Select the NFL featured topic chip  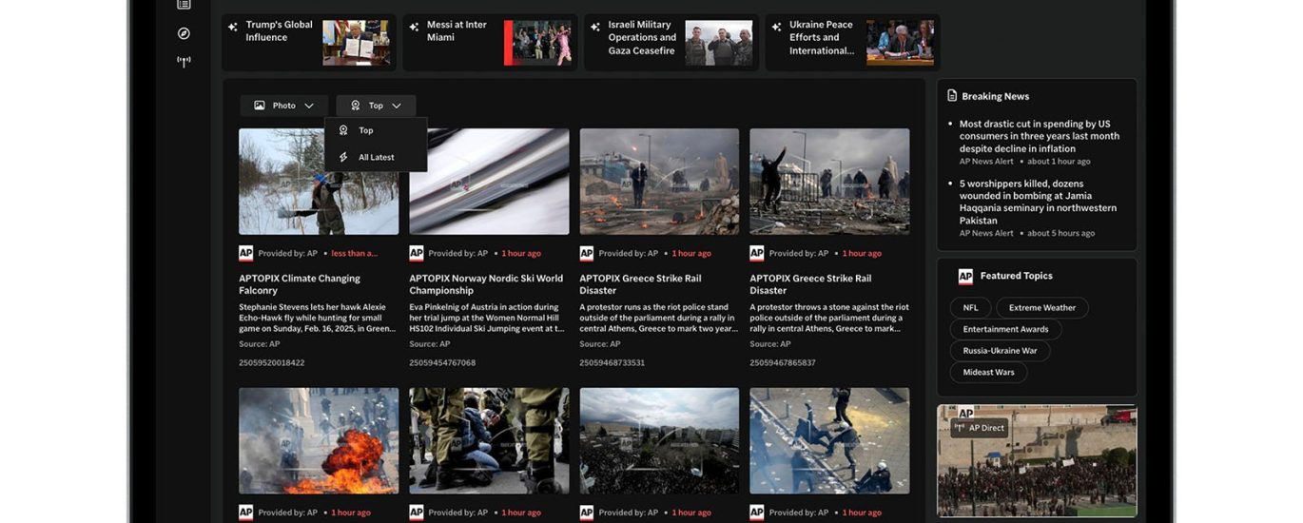tap(970, 308)
